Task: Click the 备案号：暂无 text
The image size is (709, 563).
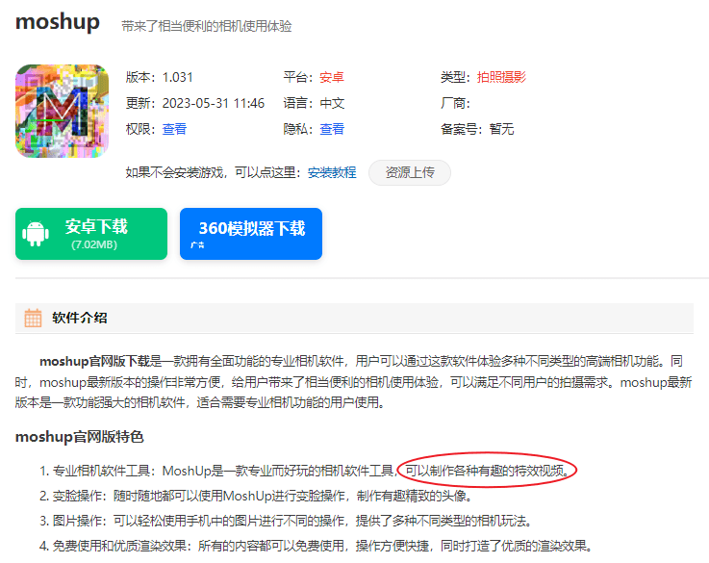Action: [477, 129]
